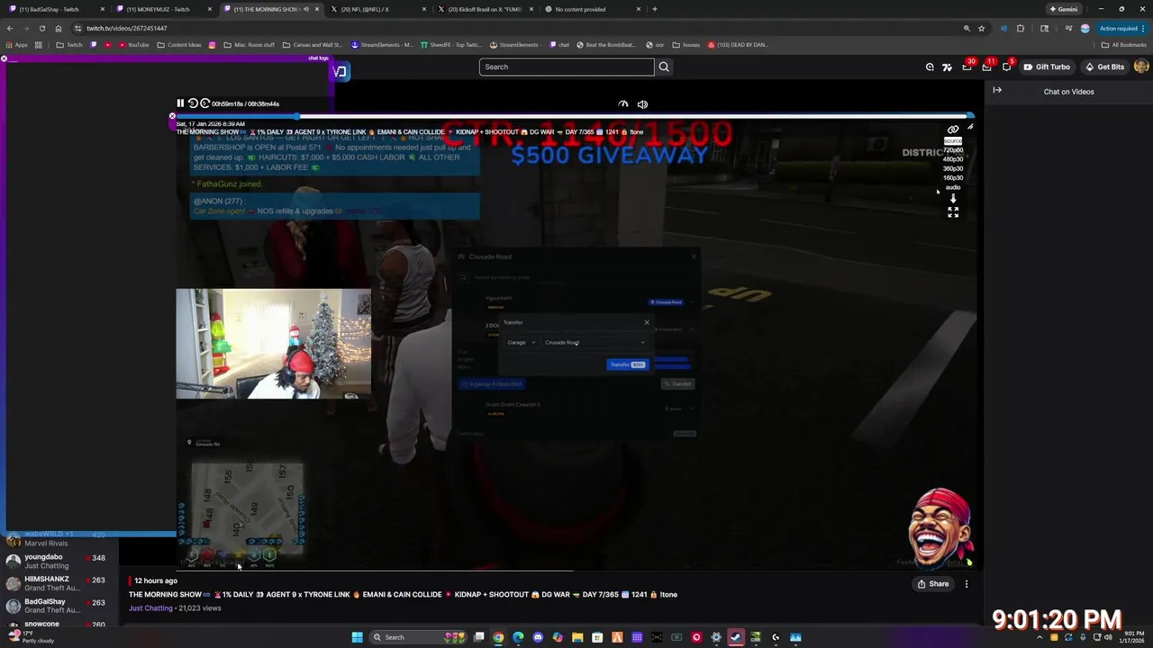Select audio only quality option
Screen dimensions: 1153x648
click(953, 187)
